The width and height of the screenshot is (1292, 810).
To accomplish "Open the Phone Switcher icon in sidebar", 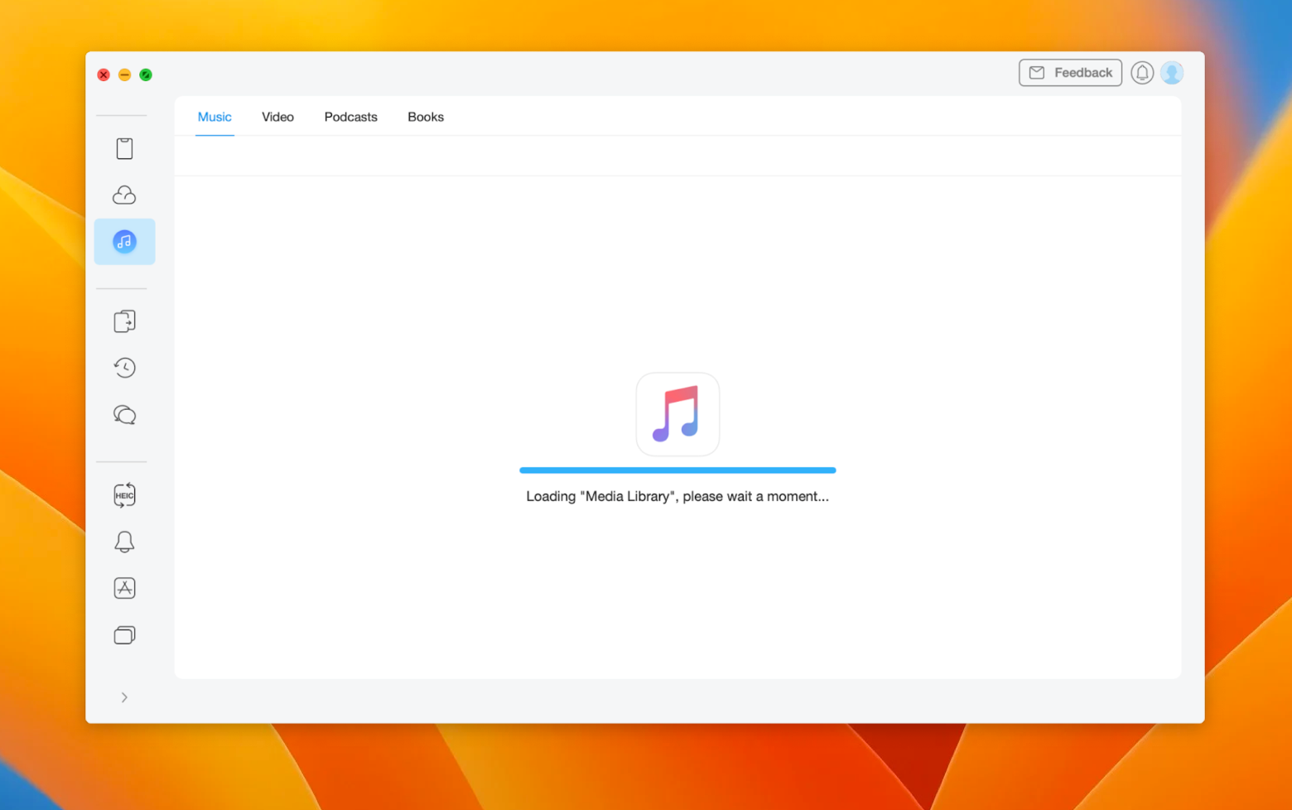I will [124, 321].
